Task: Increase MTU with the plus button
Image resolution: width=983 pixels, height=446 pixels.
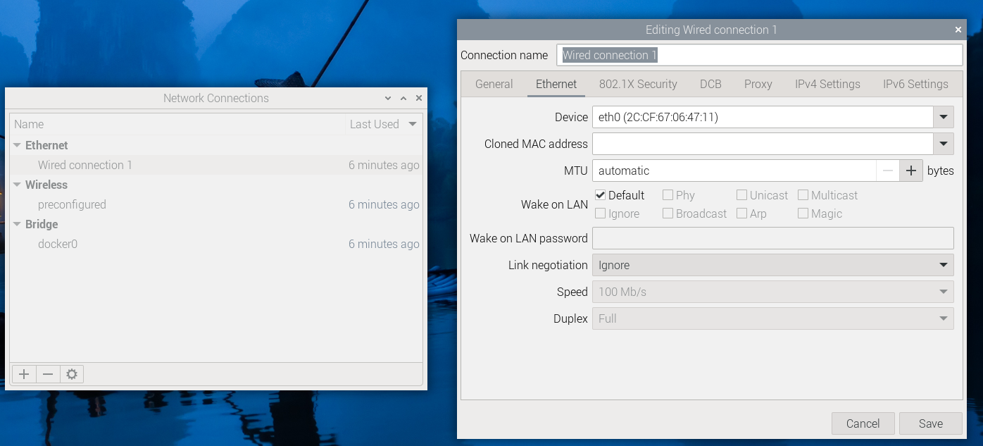Action: pyautogui.click(x=911, y=171)
